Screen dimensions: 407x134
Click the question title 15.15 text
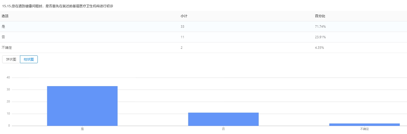(x=57, y=6)
